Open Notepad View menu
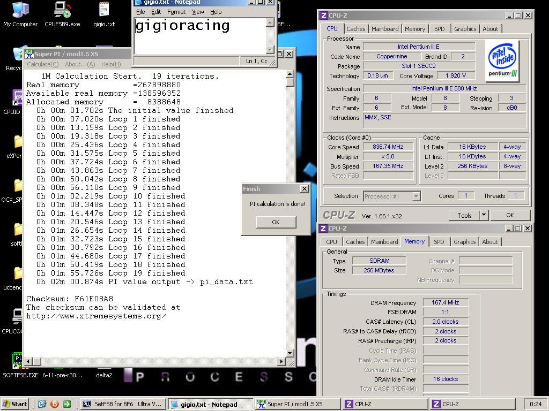 click(198, 12)
